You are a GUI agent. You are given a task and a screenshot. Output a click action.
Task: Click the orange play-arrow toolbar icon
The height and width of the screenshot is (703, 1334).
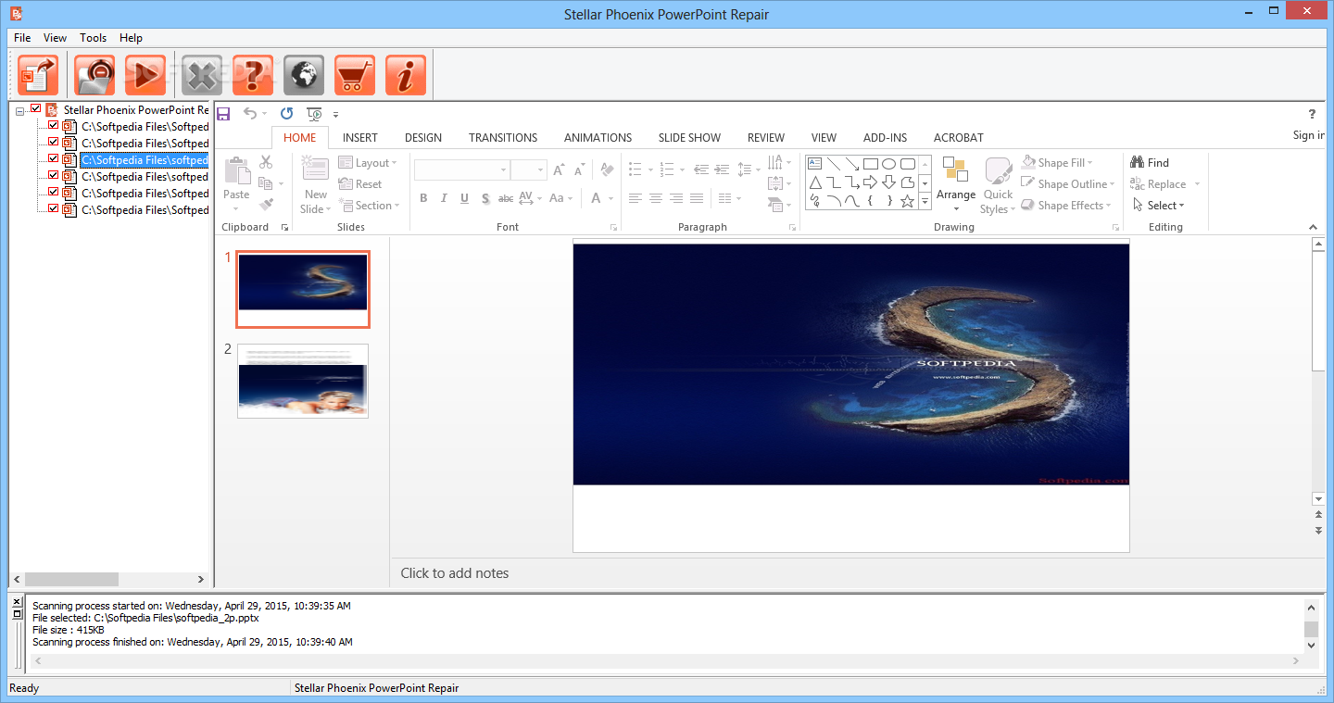(145, 75)
